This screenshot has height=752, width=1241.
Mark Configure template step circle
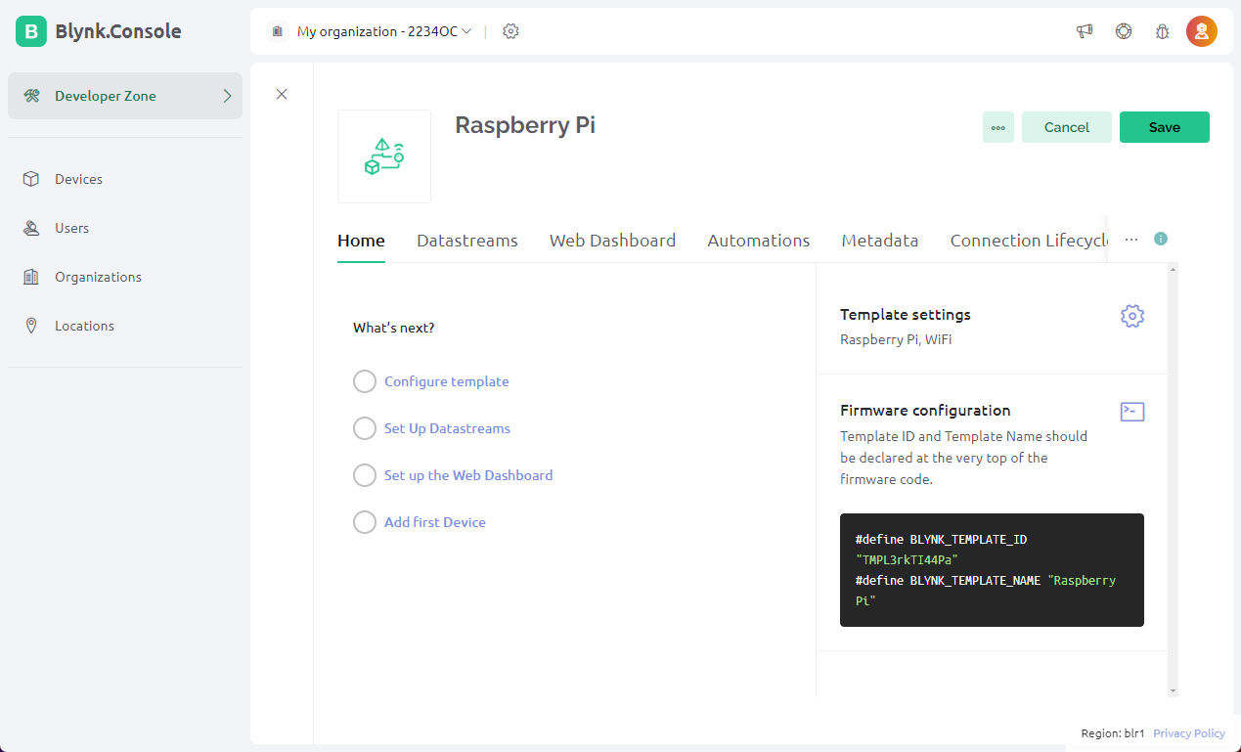click(x=365, y=381)
